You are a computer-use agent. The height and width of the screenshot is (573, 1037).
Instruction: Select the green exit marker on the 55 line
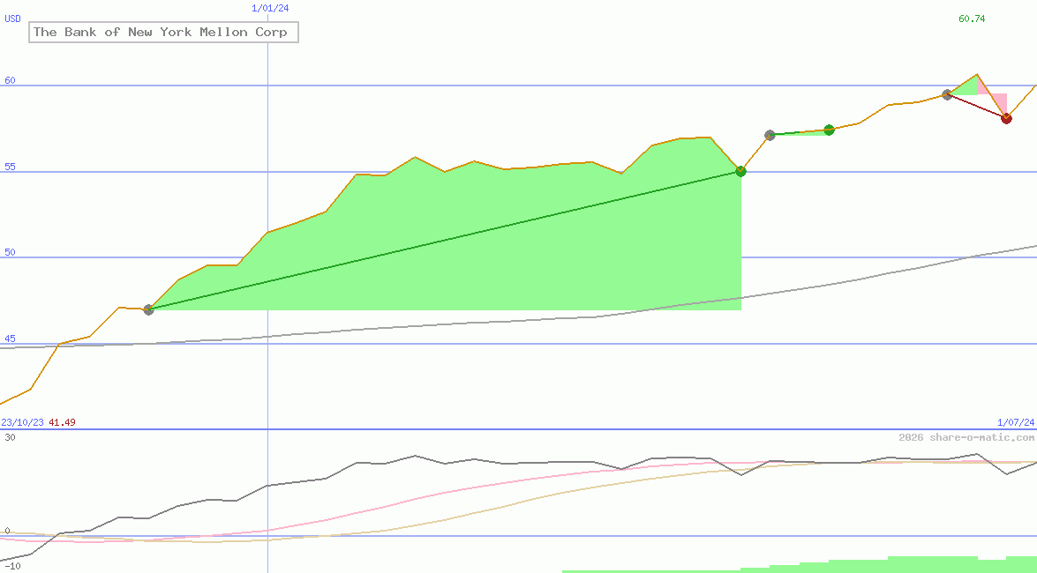point(740,171)
